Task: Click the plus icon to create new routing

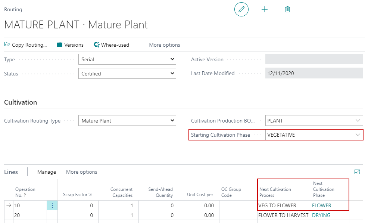Action: click(x=265, y=9)
